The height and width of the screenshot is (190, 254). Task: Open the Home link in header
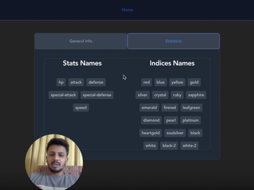127,10
